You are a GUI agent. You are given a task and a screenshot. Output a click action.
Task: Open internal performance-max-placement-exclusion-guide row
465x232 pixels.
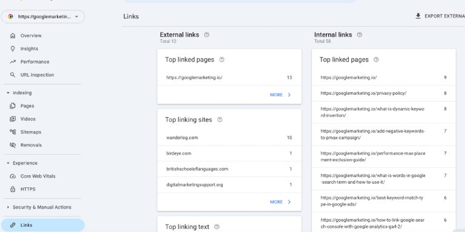pyautogui.click(x=384, y=156)
